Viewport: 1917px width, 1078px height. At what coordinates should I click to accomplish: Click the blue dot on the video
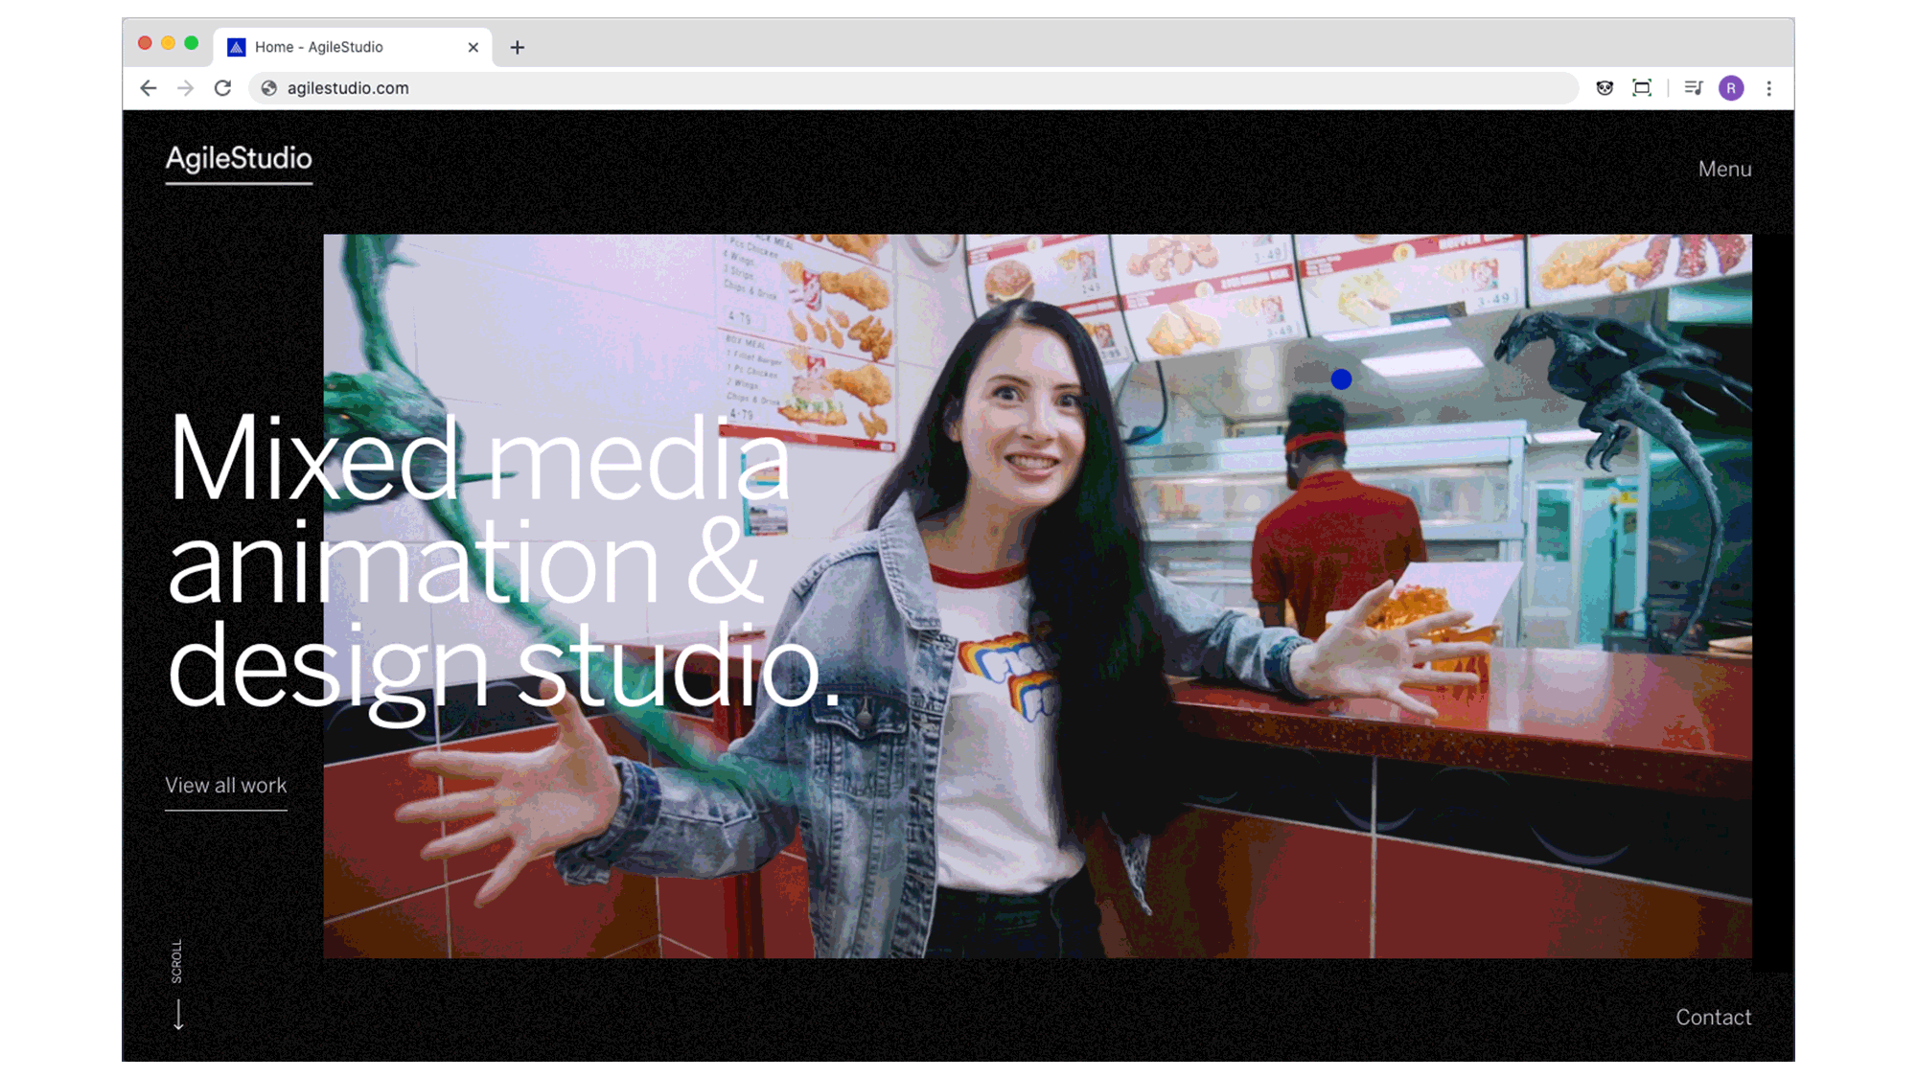pos(1341,379)
